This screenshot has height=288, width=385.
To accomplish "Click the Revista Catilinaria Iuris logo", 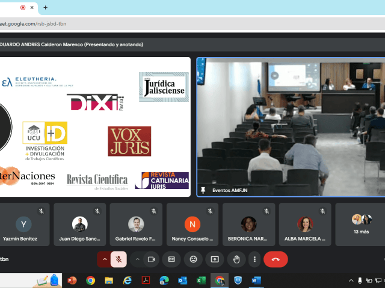I will pos(162,181).
